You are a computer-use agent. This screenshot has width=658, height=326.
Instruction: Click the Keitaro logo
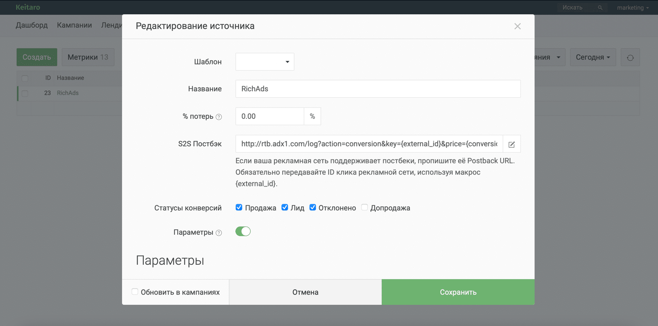(x=28, y=7)
